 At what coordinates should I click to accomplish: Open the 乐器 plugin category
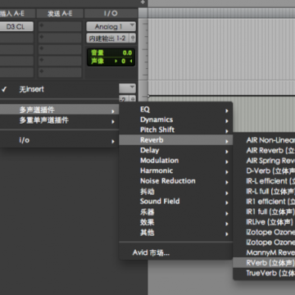tap(176, 212)
